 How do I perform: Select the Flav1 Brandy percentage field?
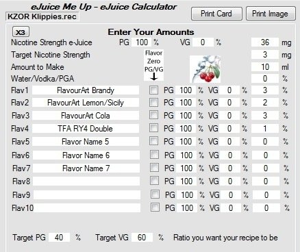pos(265,90)
